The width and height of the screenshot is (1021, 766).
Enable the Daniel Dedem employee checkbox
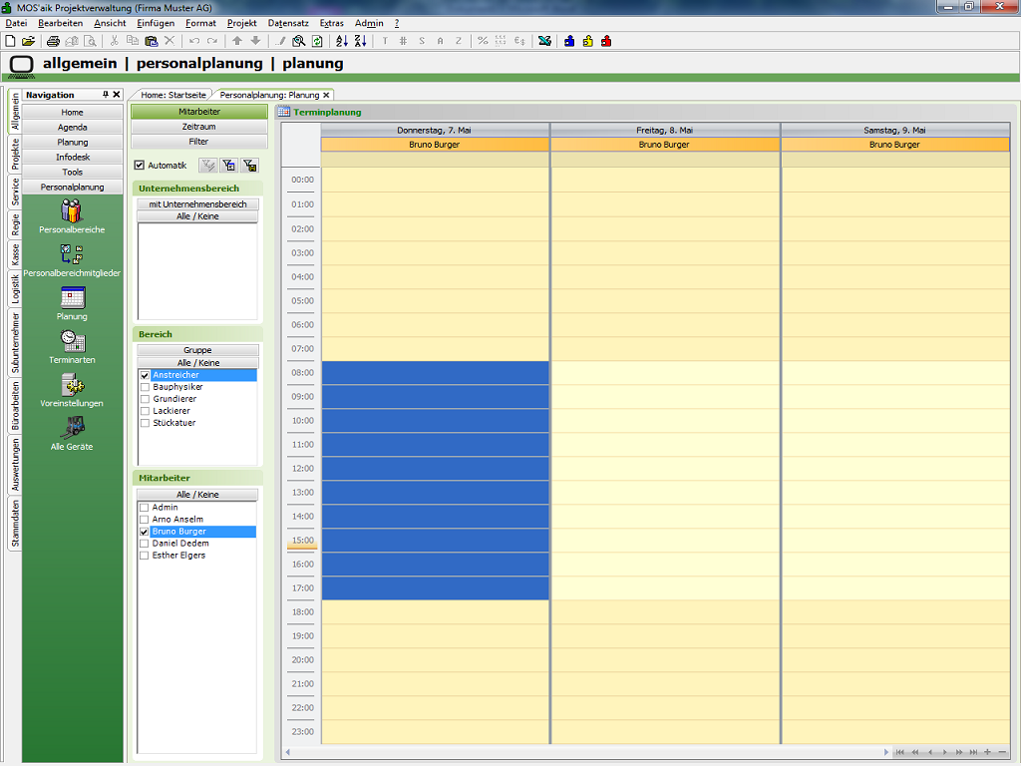click(145, 544)
